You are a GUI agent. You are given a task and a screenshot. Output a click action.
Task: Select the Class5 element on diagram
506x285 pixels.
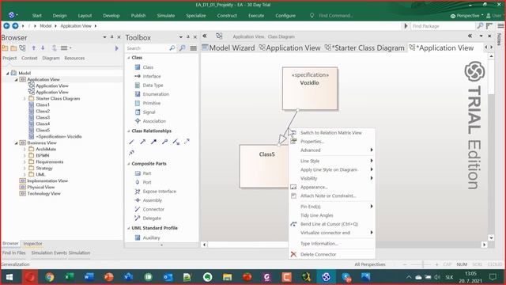264,166
